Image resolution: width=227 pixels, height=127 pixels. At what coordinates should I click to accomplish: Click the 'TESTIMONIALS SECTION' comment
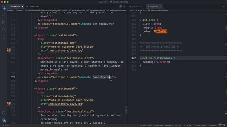pyautogui.click(x=160, y=47)
